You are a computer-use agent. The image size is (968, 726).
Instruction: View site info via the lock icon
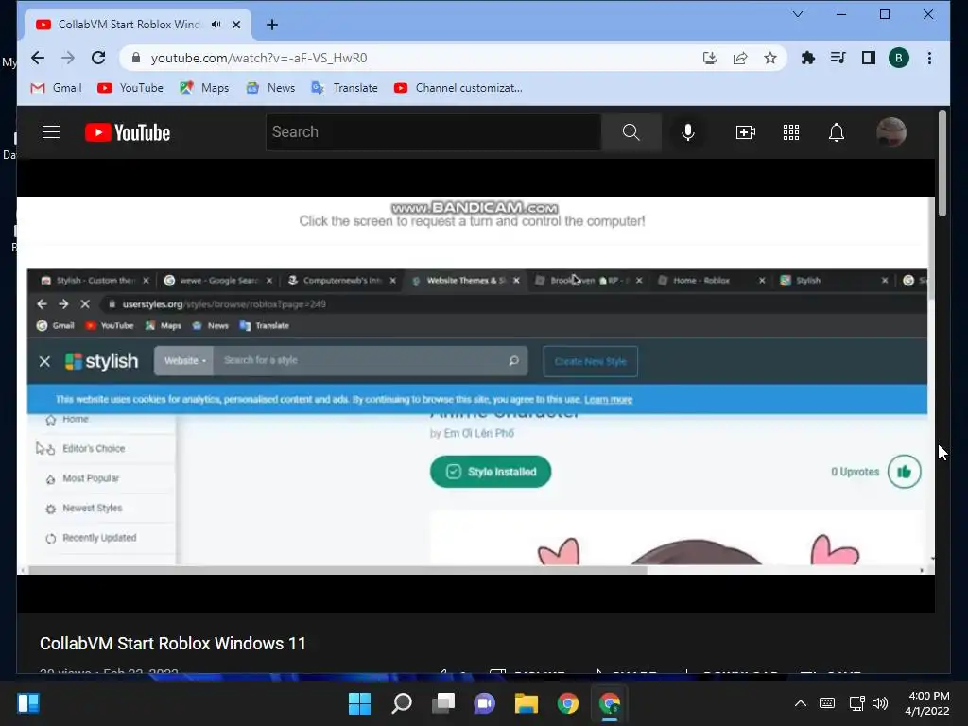tap(136, 58)
